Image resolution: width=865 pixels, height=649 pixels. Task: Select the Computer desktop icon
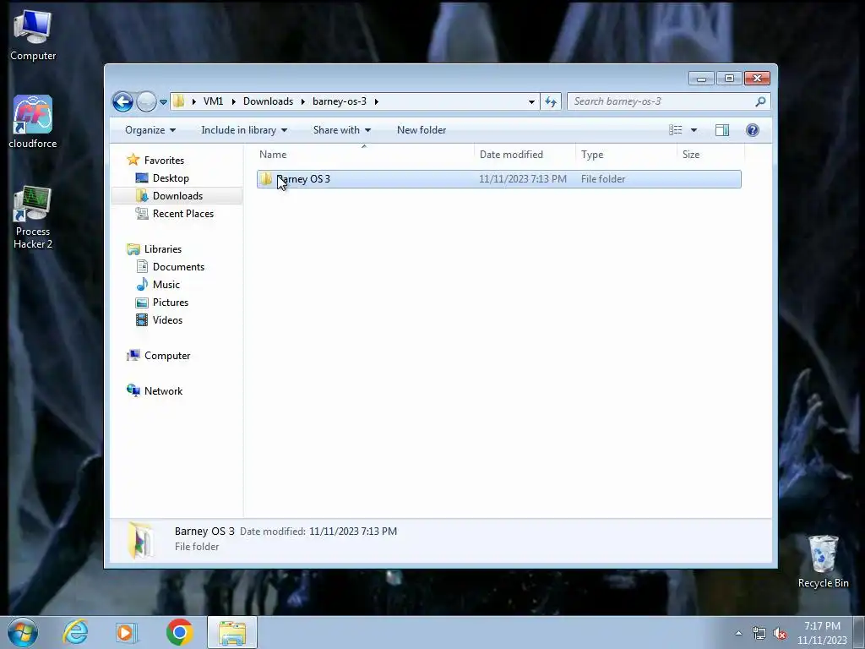tap(33, 35)
